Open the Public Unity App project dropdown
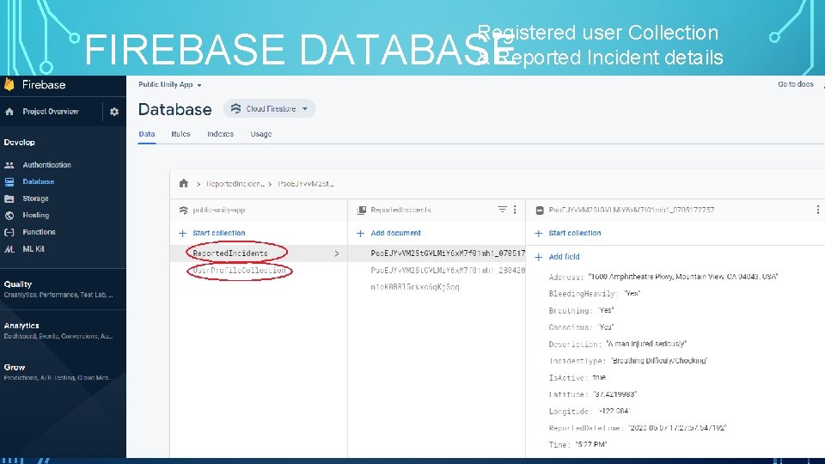 point(170,84)
